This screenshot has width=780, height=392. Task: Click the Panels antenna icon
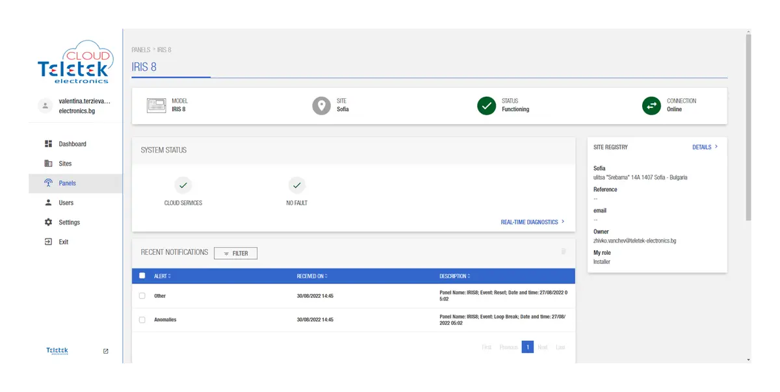[x=48, y=183]
